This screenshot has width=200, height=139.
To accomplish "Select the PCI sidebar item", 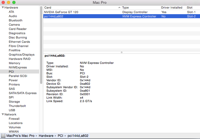I will point(20,72).
